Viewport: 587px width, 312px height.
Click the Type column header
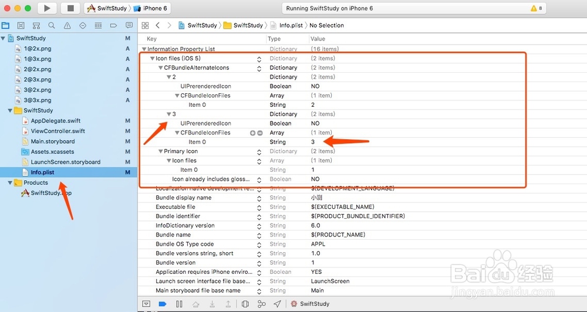click(x=274, y=39)
